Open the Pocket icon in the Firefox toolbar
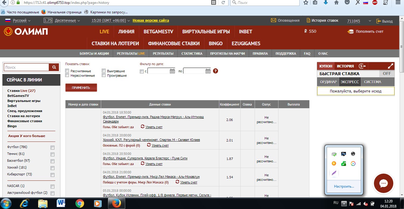The image size is (404, 209). (x=347, y=3)
